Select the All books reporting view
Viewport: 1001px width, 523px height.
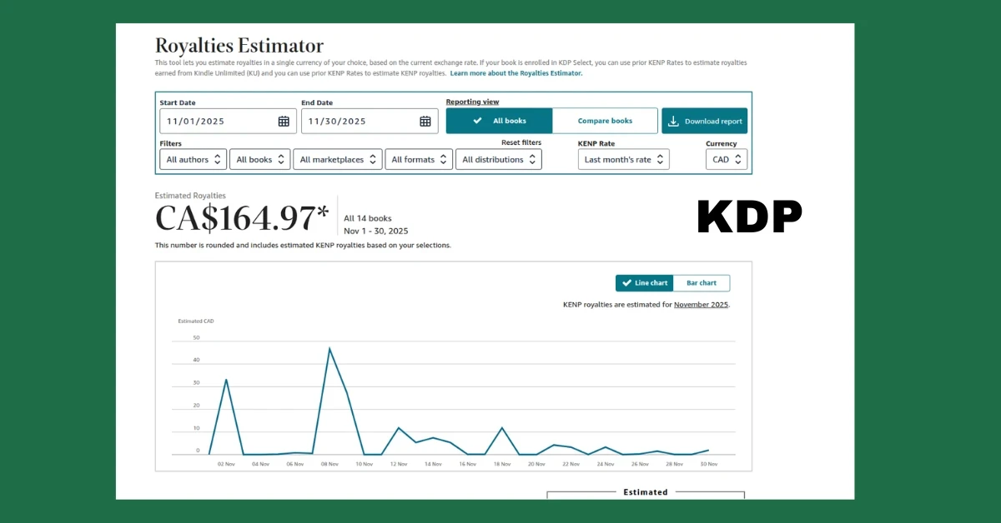click(x=499, y=121)
